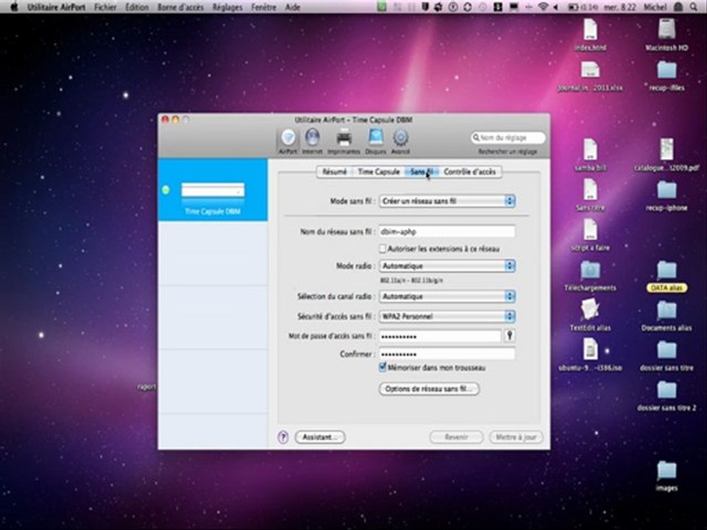Click Options de réseau sans fil button
707x530 pixels.
[429, 389]
